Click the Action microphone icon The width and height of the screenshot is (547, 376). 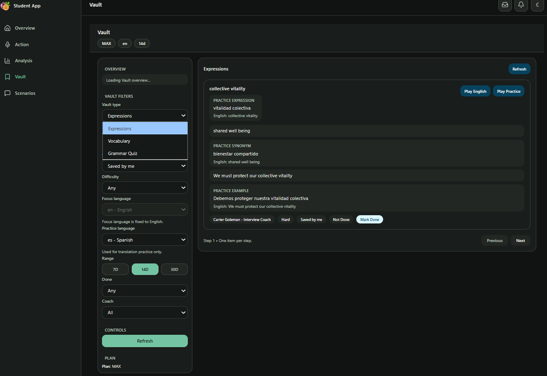[x=7, y=45]
